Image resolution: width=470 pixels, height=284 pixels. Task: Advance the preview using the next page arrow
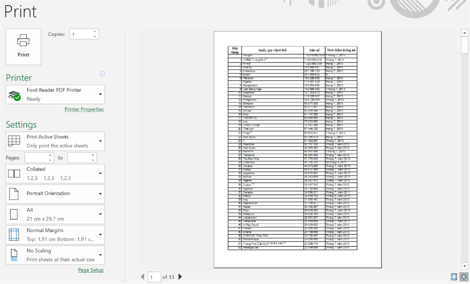point(180,277)
